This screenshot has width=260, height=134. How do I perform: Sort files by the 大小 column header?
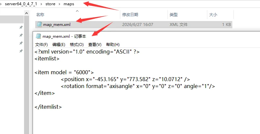pyautogui.click(x=213, y=14)
